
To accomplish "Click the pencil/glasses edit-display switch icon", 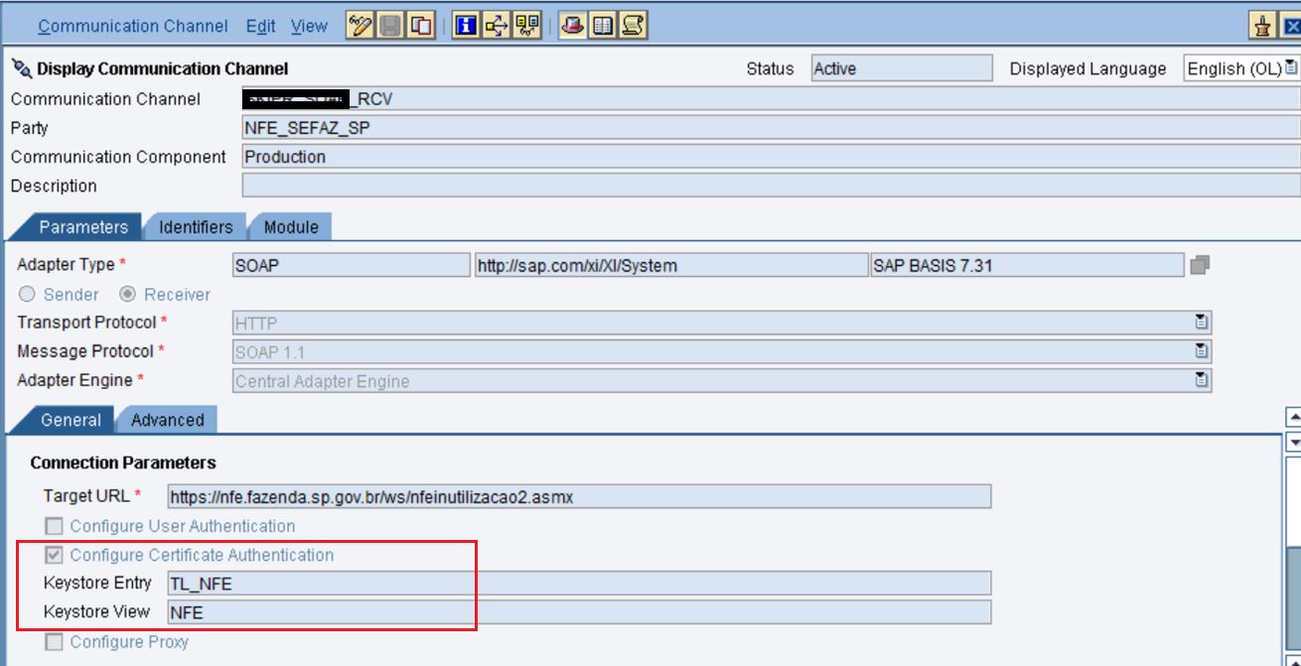I will (x=361, y=26).
